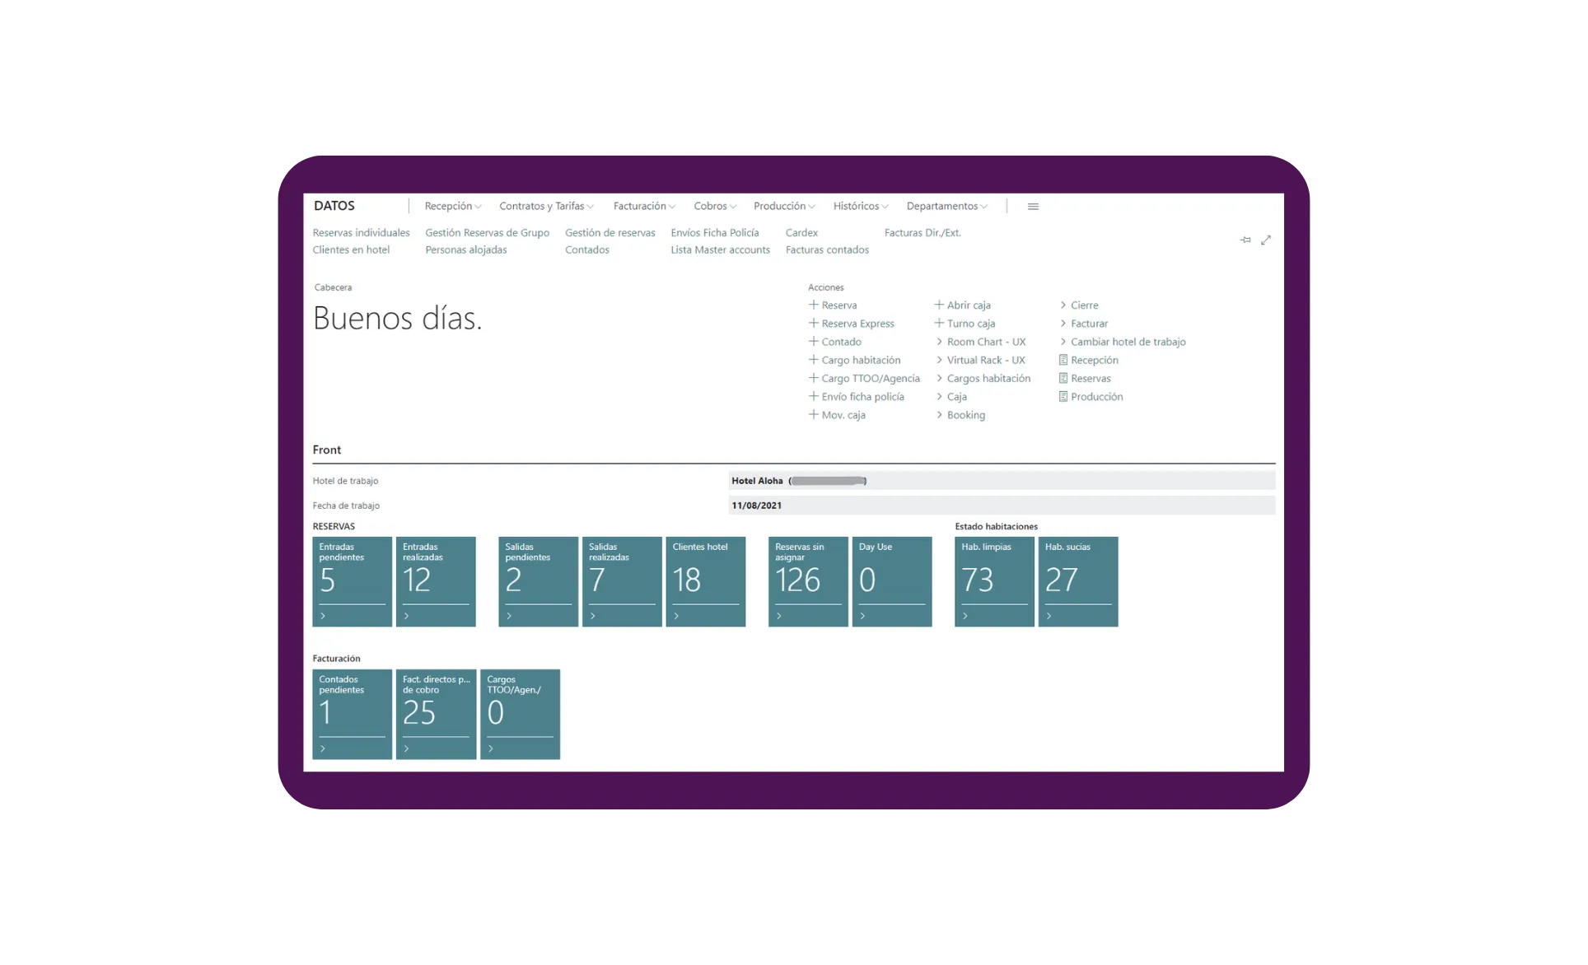Open Fact. directos de cobro tile
Viewport: 1588px width, 965px height.
436,714
